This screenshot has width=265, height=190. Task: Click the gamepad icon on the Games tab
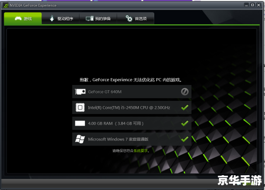(x=18, y=18)
